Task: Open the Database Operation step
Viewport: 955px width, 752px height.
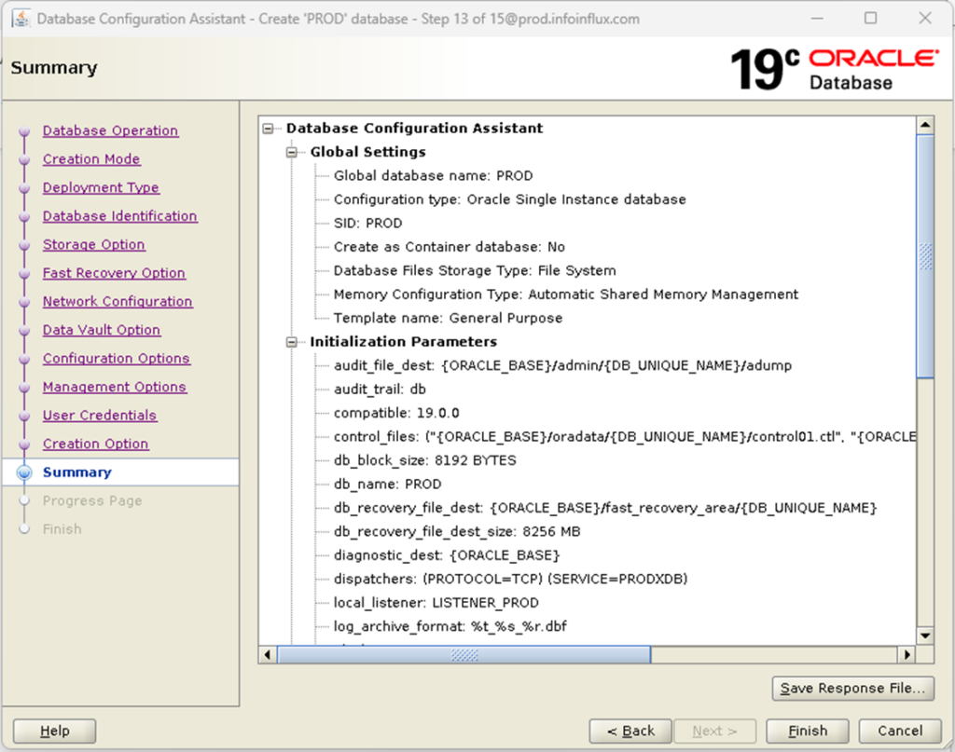Action: point(110,130)
